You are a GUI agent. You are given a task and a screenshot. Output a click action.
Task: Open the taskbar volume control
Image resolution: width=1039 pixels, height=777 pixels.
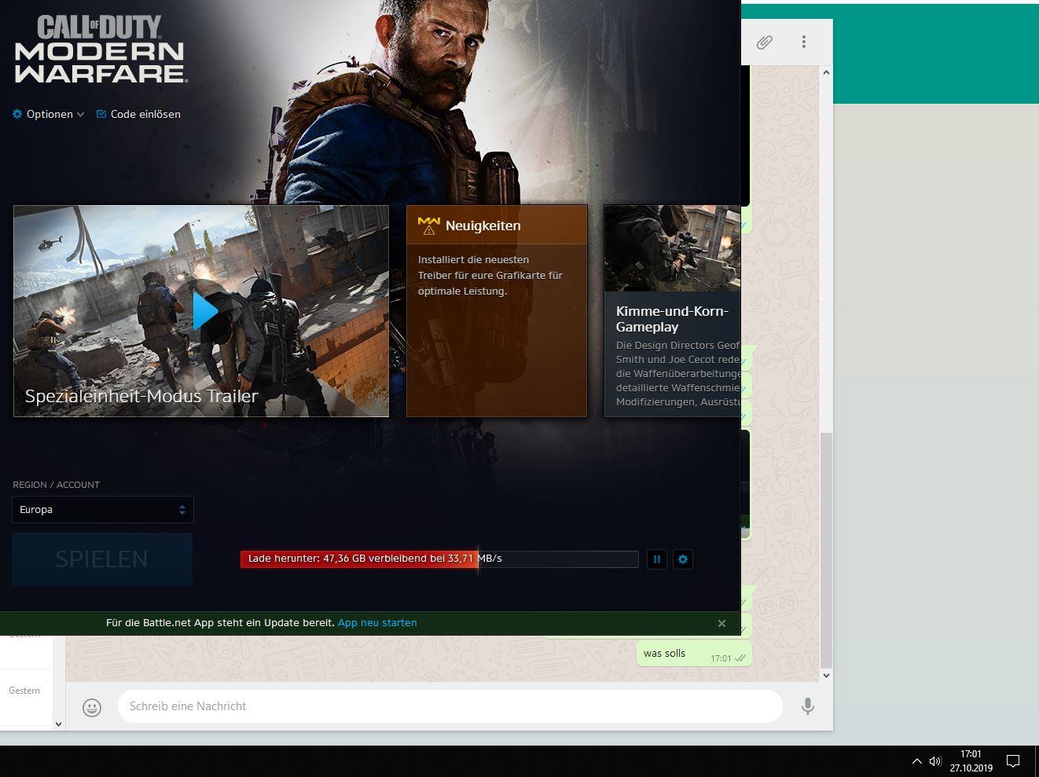(x=935, y=761)
